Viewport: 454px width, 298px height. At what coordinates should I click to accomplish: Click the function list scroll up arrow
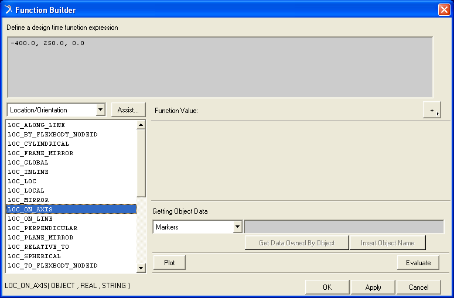[x=141, y=125]
